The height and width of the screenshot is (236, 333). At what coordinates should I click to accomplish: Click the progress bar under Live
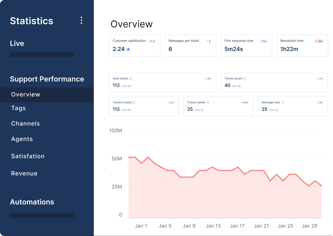[x=42, y=55]
